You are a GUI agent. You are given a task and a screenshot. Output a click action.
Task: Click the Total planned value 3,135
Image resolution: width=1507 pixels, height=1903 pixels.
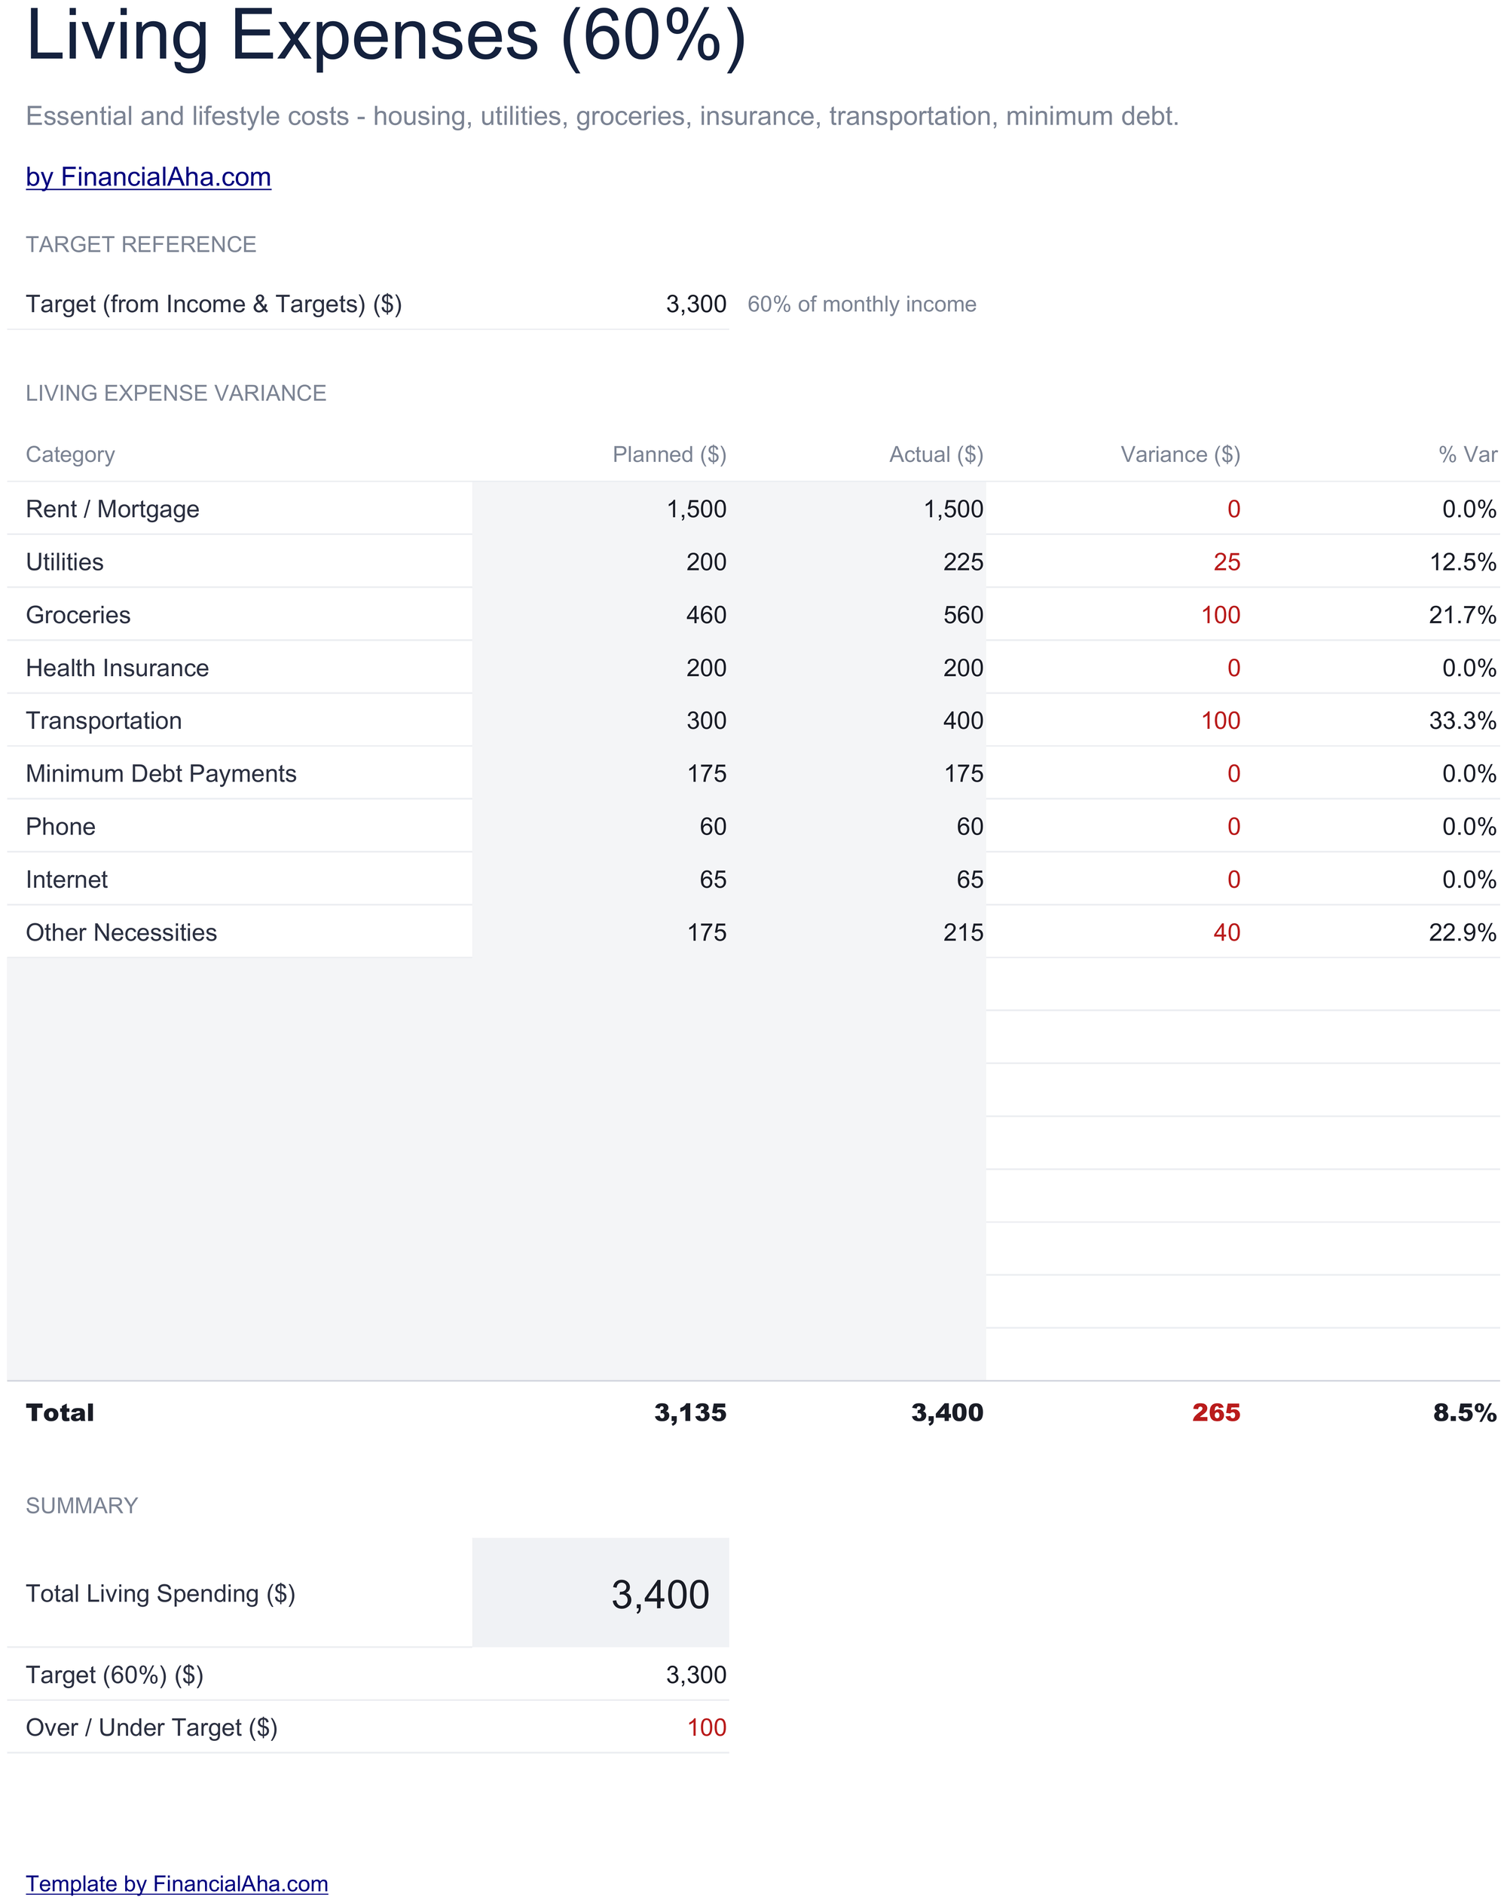[691, 1413]
